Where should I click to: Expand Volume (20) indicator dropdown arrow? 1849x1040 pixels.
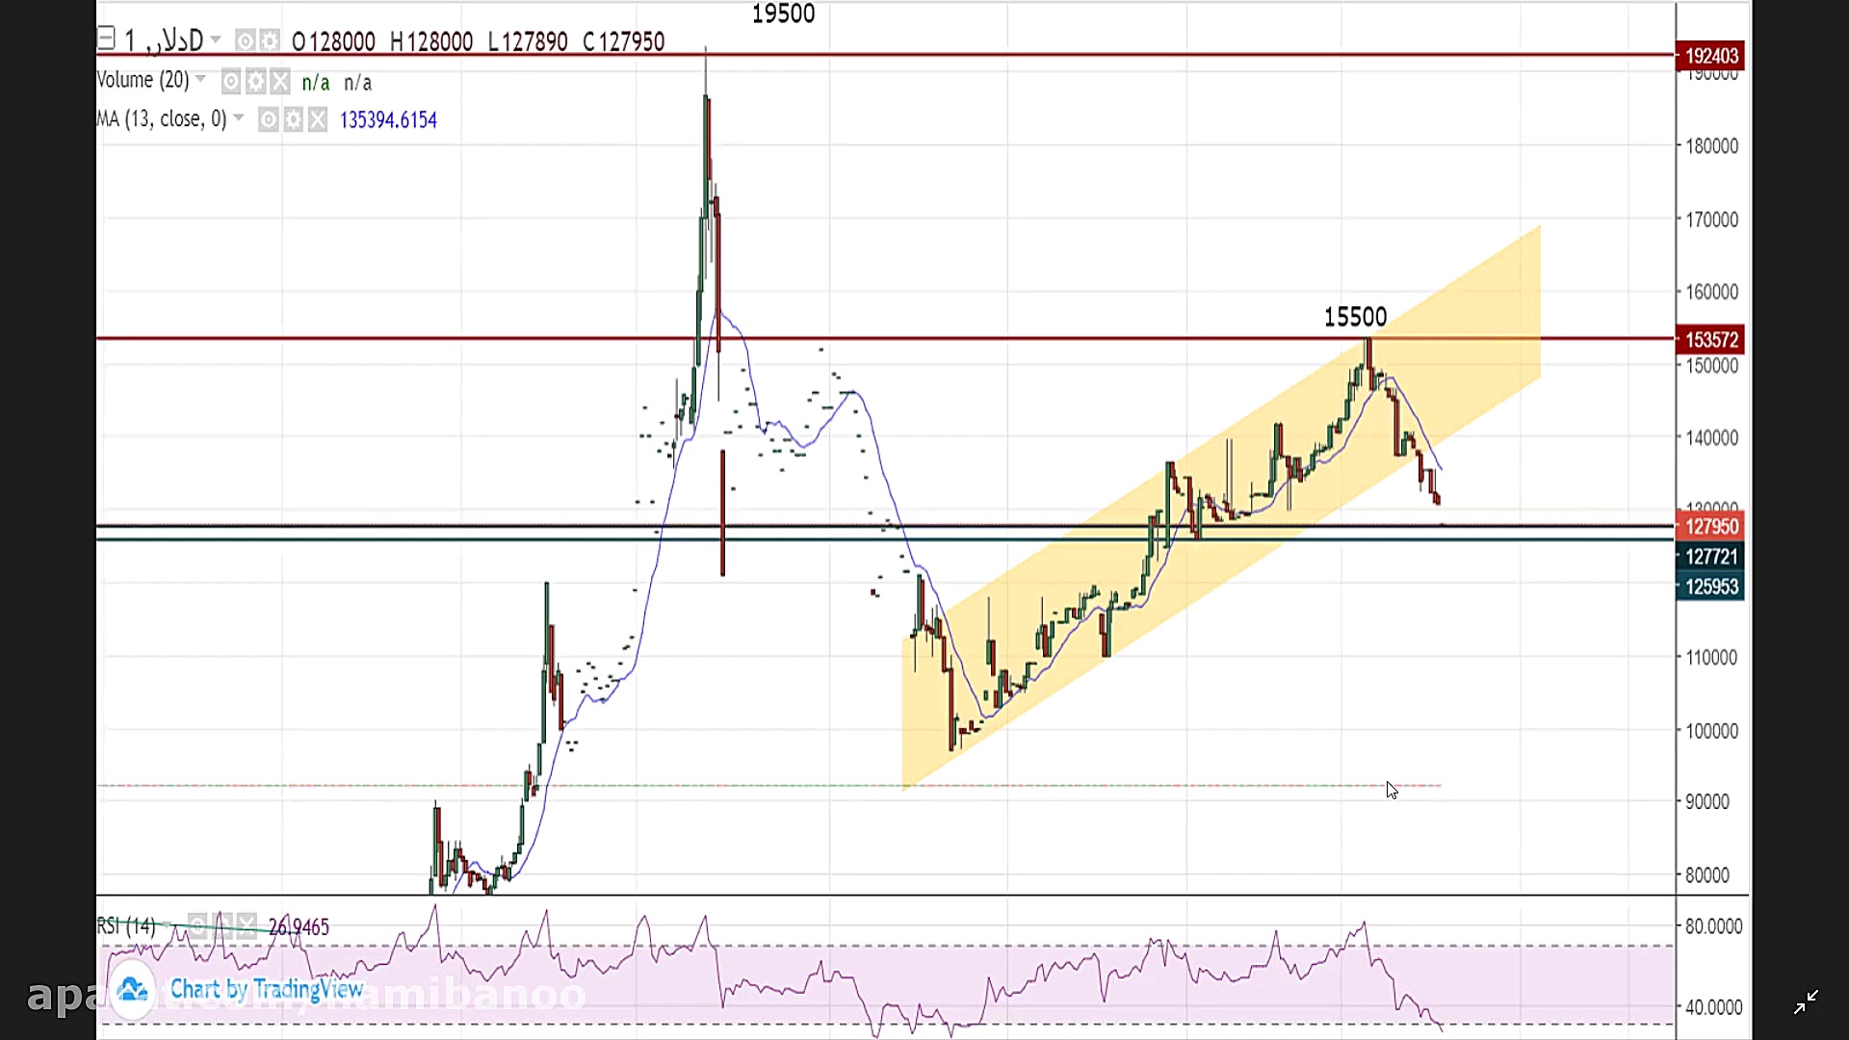pos(201,80)
